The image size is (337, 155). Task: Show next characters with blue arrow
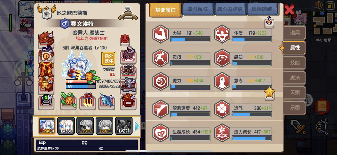click(137, 126)
